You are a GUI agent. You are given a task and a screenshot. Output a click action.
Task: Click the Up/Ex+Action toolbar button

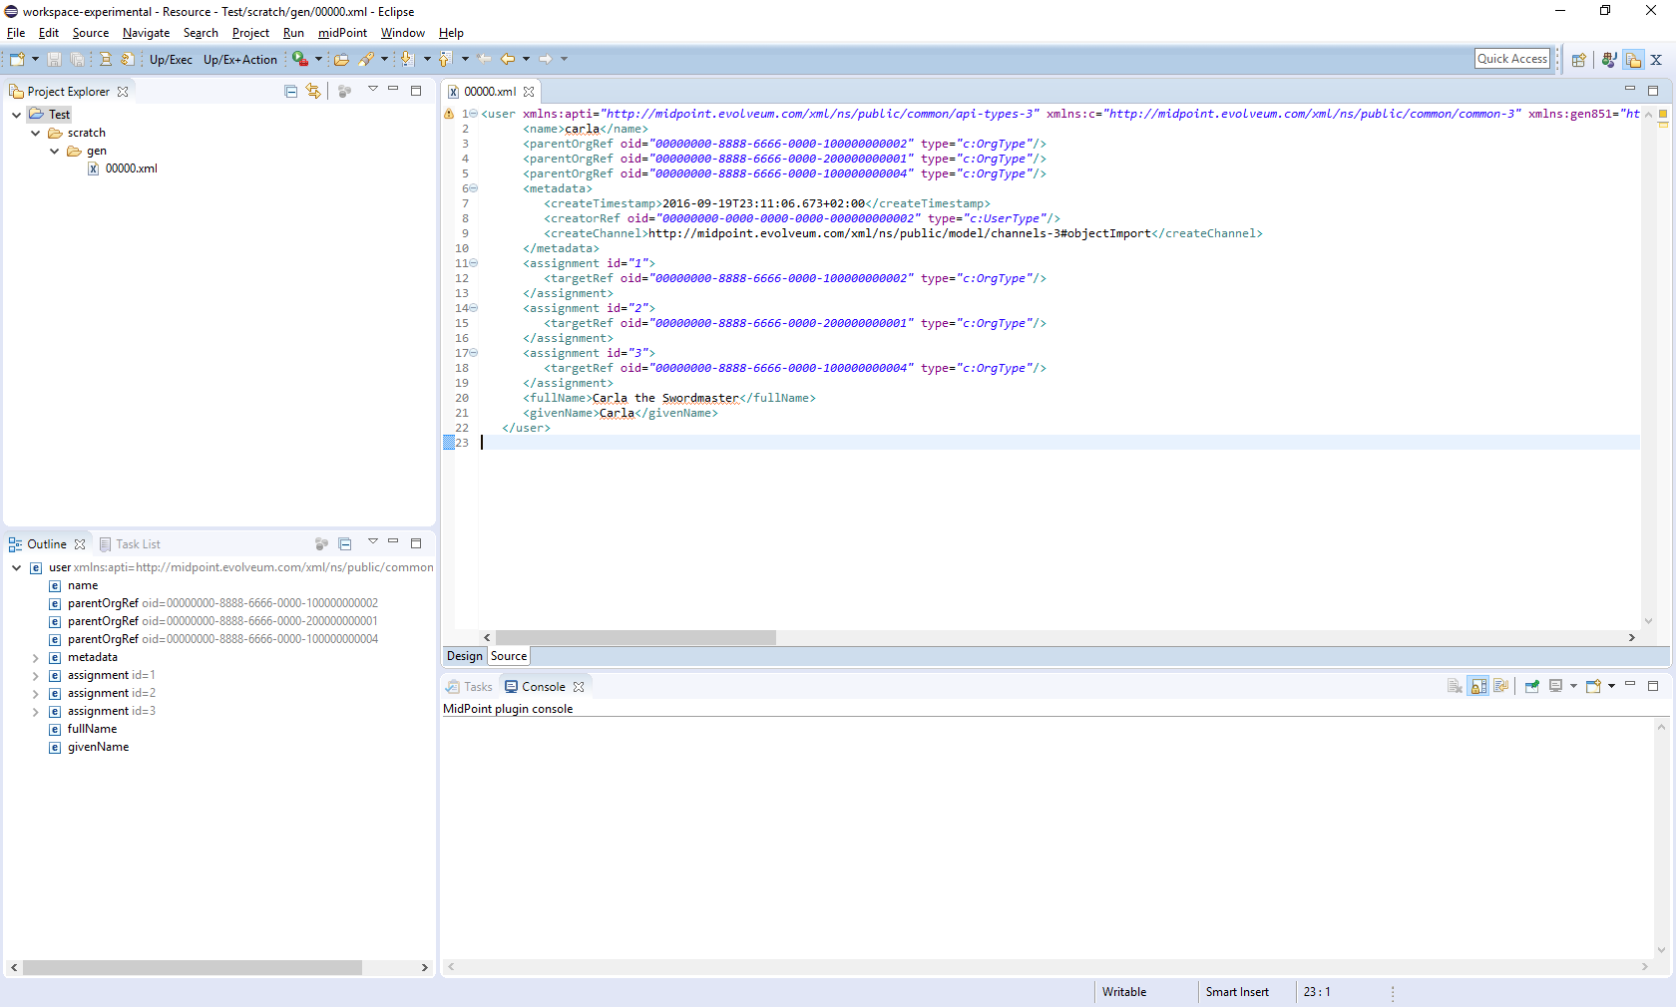click(x=239, y=60)
